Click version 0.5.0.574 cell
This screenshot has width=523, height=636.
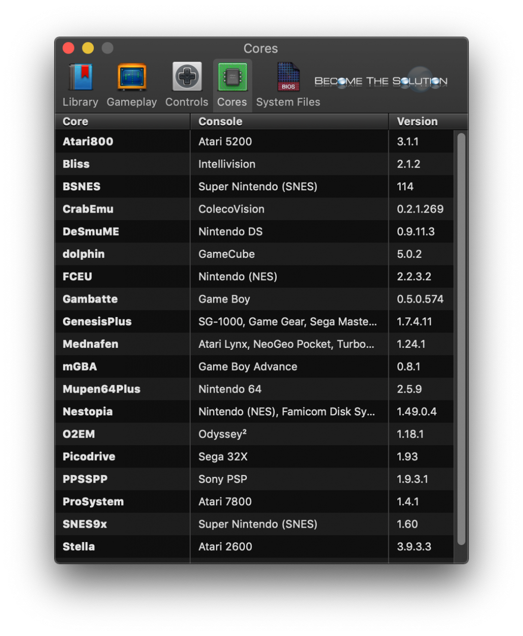pyautogui.click(x=420, y=299)
